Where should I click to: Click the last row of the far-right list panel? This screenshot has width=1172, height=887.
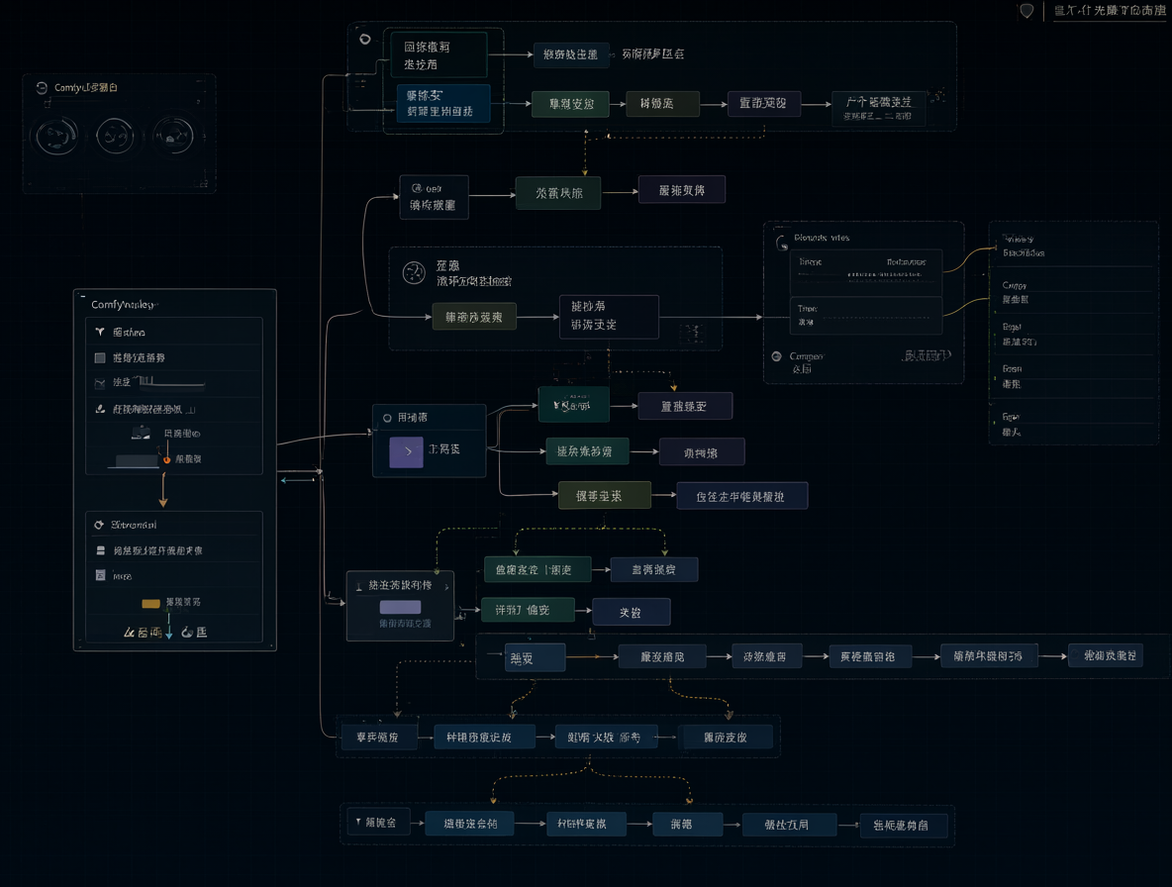tap(1074, 424)
